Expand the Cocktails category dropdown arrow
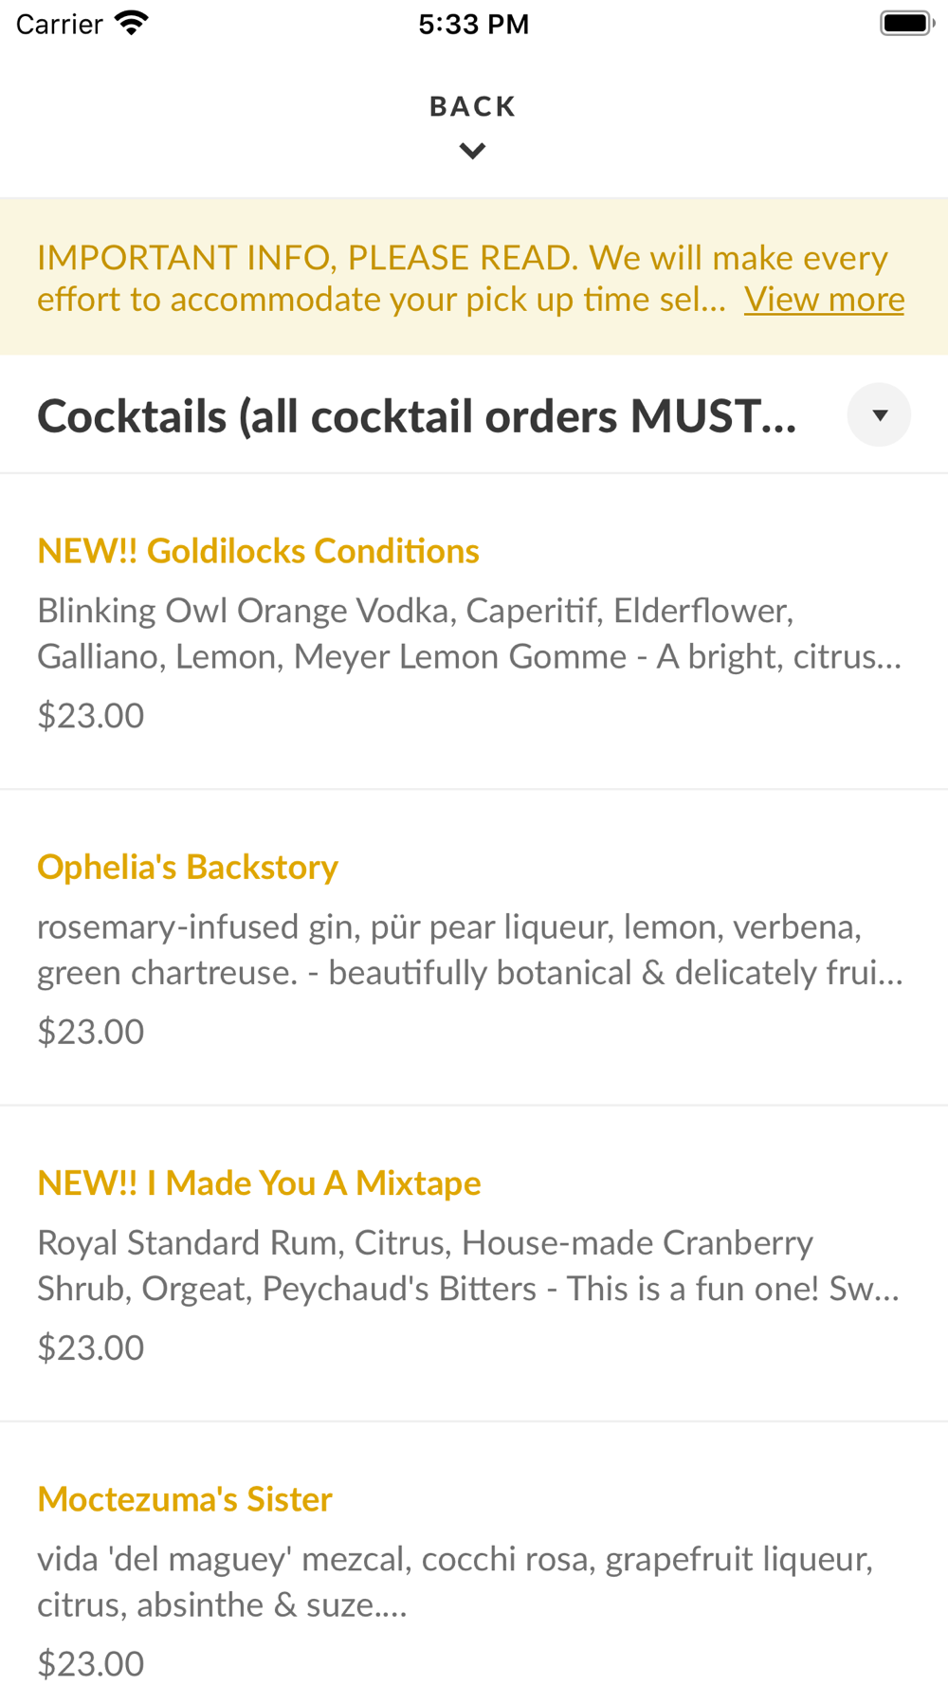948x1686 pixels. click(x=879, y=414)
